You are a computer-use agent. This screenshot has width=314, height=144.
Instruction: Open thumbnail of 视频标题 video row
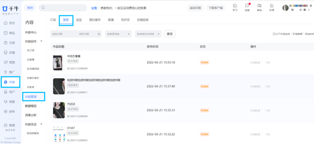point(59,87)
